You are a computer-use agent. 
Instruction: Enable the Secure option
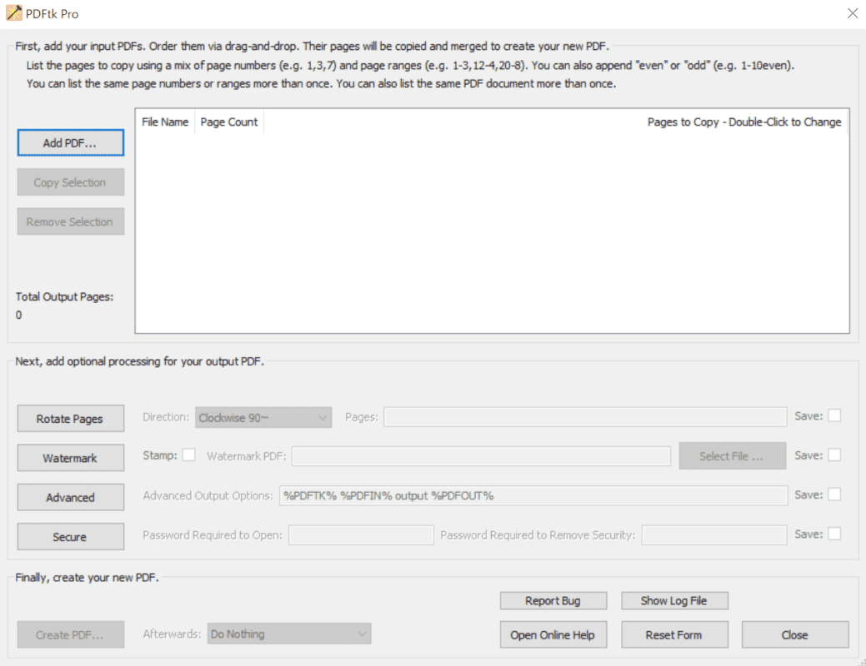click(x=70, y=537)
